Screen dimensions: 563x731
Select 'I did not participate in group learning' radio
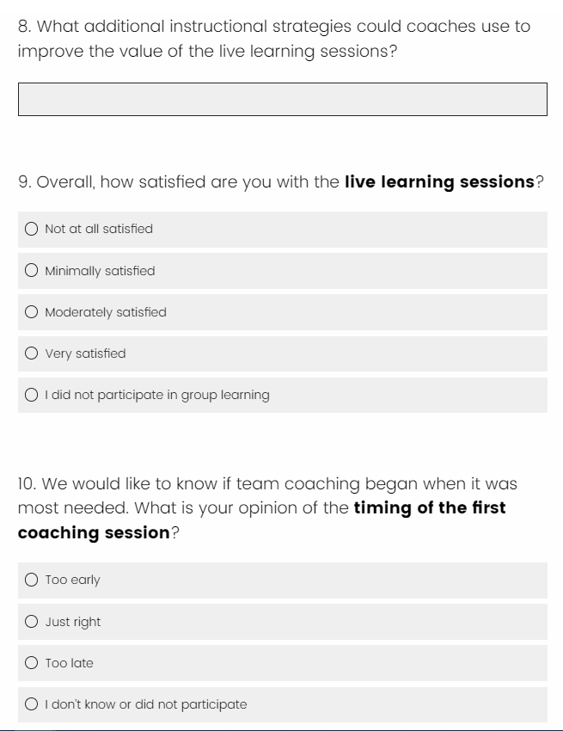click(x=32, y=395)
